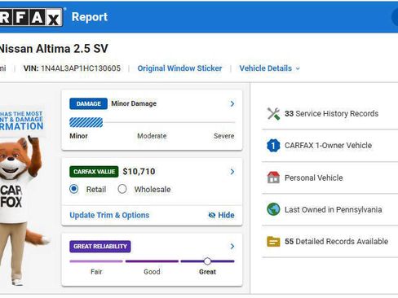The image size is (398, 298).
Task: Click the GREAT RELIABILITY badge
Action: (x=100, y=247)
